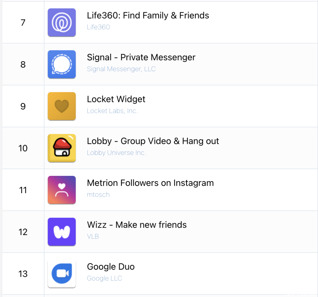This screenshot has height=297, width=318.
Task: Select the Signal messenger app icon
Action: (62, 64)
